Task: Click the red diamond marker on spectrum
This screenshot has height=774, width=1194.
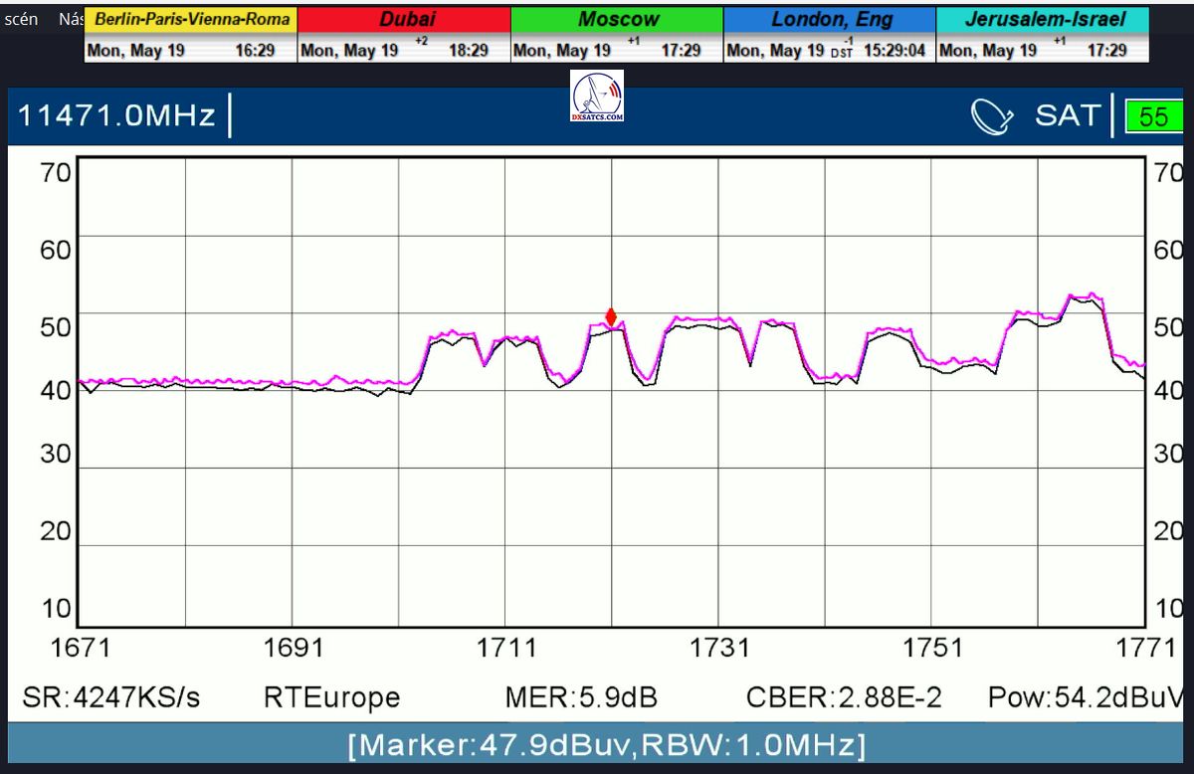Action: tap(611, 317)
